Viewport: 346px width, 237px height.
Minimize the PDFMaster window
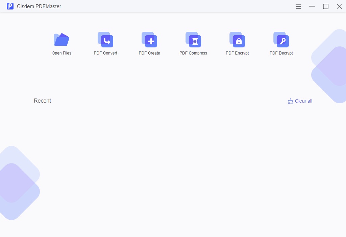312,6
